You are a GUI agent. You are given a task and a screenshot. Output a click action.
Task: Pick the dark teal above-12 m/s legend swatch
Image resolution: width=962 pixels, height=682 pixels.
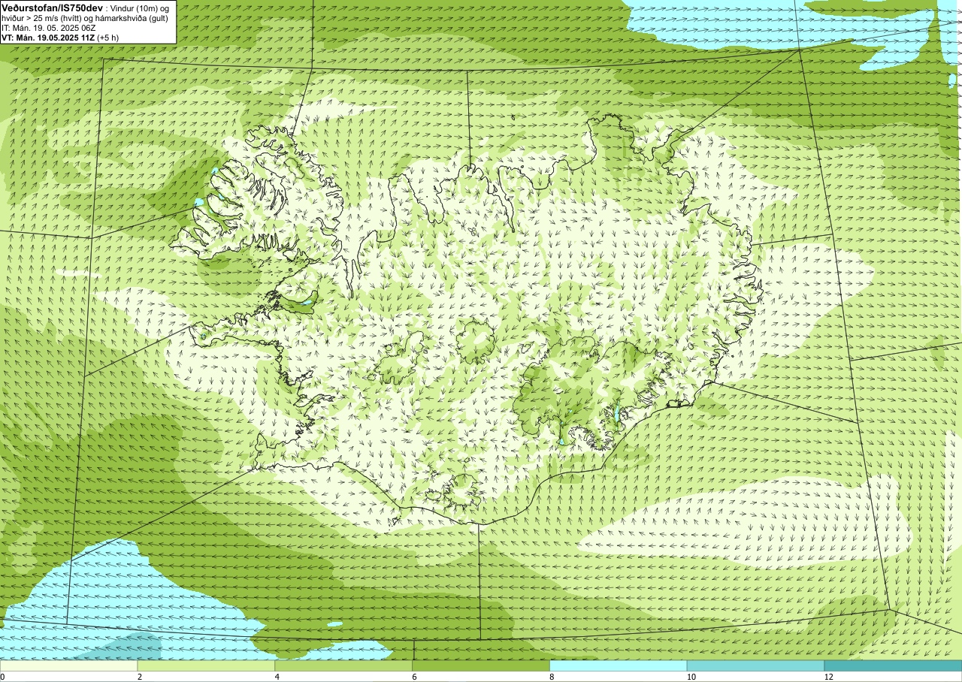[893, 665]
